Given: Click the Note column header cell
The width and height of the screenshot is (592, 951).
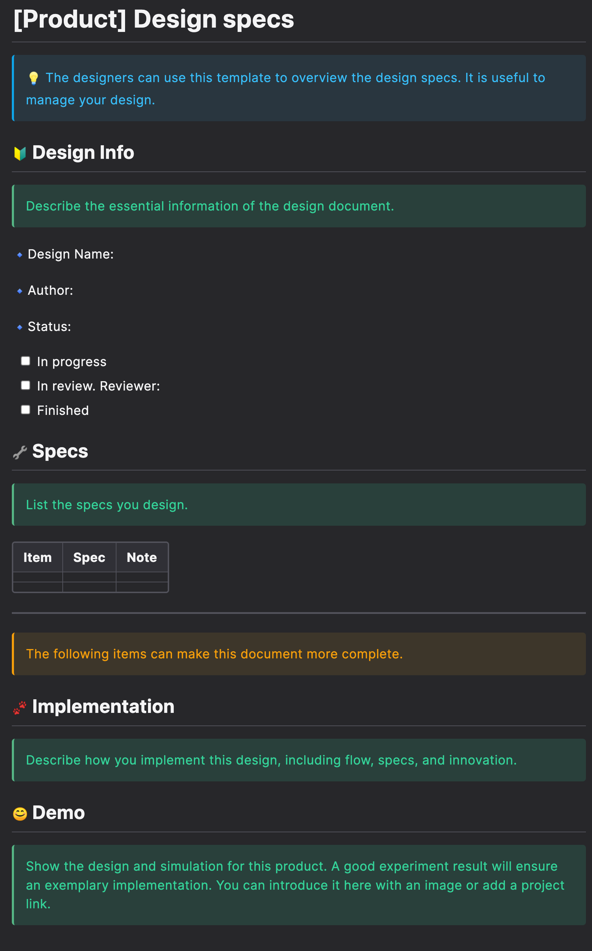Looking at the screenshot, I should tap(142, 557).
